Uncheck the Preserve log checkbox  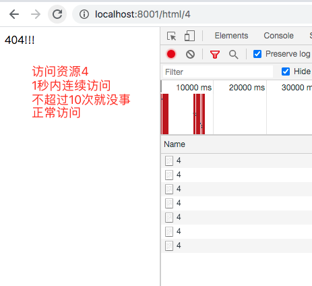[x=257, y=54]
